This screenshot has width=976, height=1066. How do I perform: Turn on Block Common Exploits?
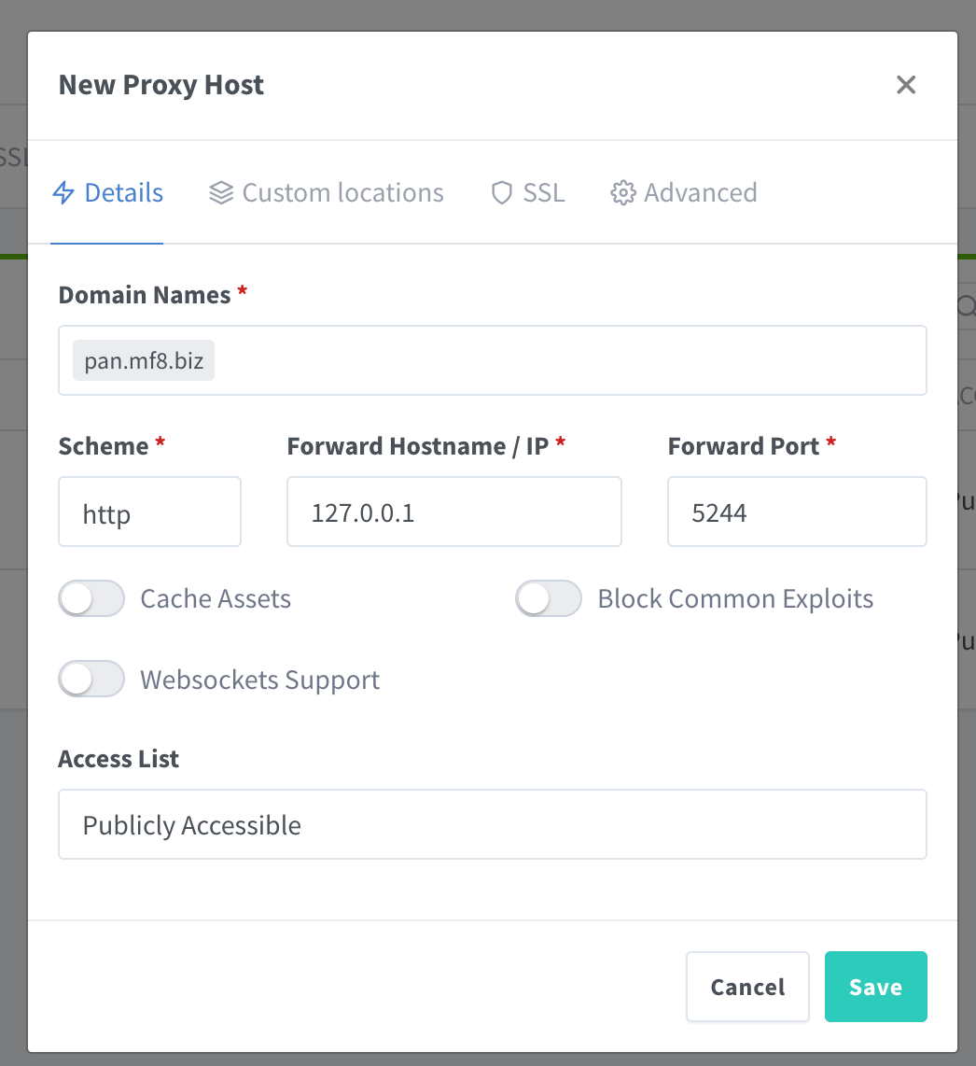point(549,599)
